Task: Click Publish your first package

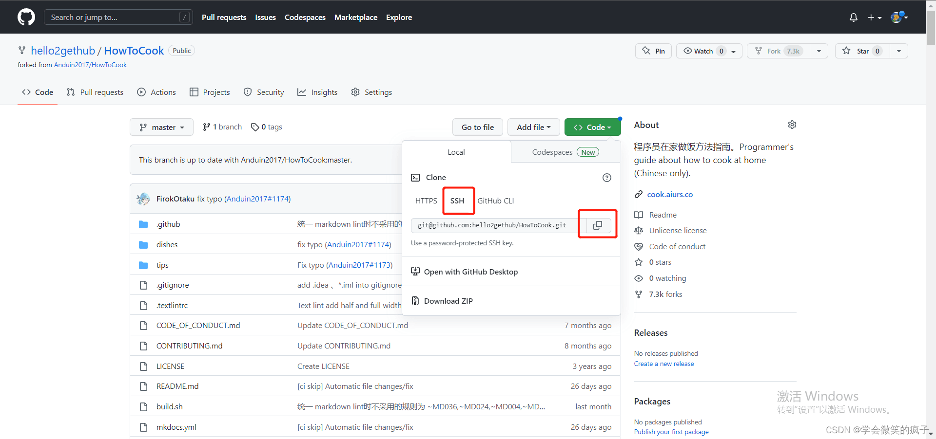Action: tap(671, 432)
